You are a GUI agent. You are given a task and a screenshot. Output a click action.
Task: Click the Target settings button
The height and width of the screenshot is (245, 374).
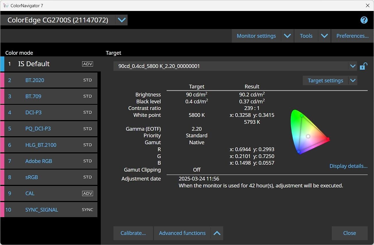tap(325, 81)
